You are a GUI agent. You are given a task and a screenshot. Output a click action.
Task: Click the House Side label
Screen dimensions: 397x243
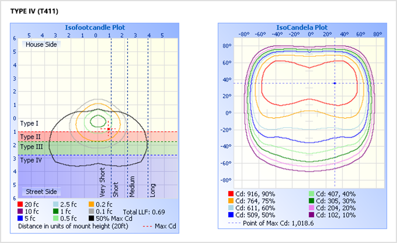pos(41,44)
